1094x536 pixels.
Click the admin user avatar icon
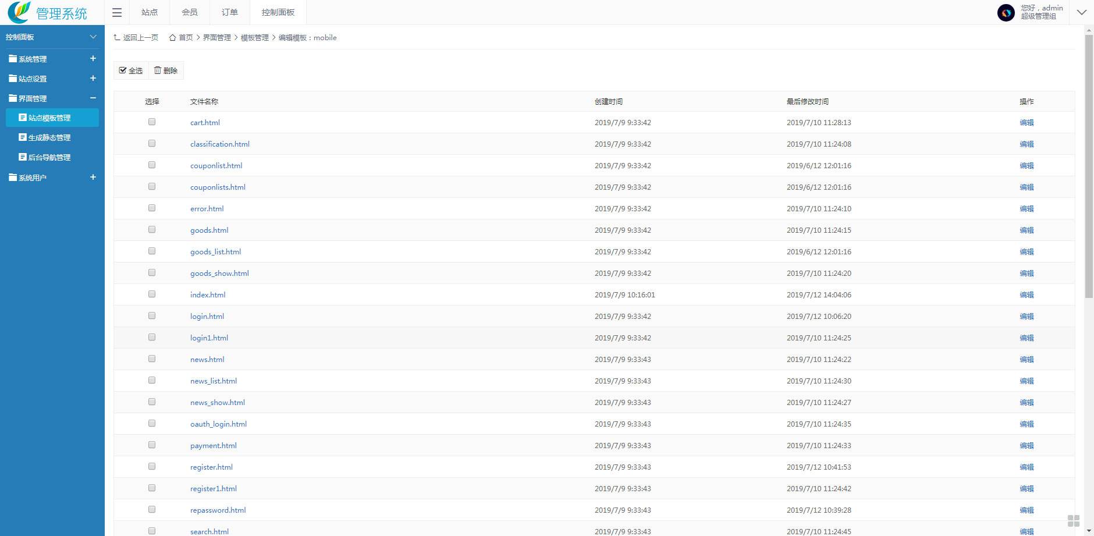[1006, 12]
